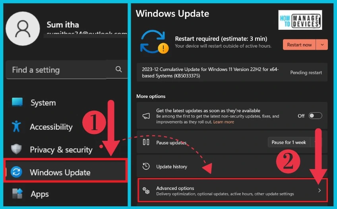Click the Restart now button
Image resolution: width=337 pixels, height=209 pixels.
pyautogui.click(x=299, y=45)
